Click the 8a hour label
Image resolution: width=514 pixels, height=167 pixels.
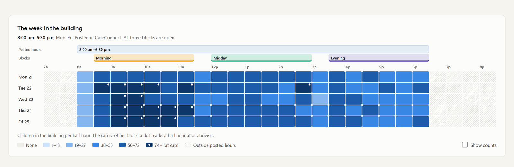pyautogui.click(x=79, y=67)
